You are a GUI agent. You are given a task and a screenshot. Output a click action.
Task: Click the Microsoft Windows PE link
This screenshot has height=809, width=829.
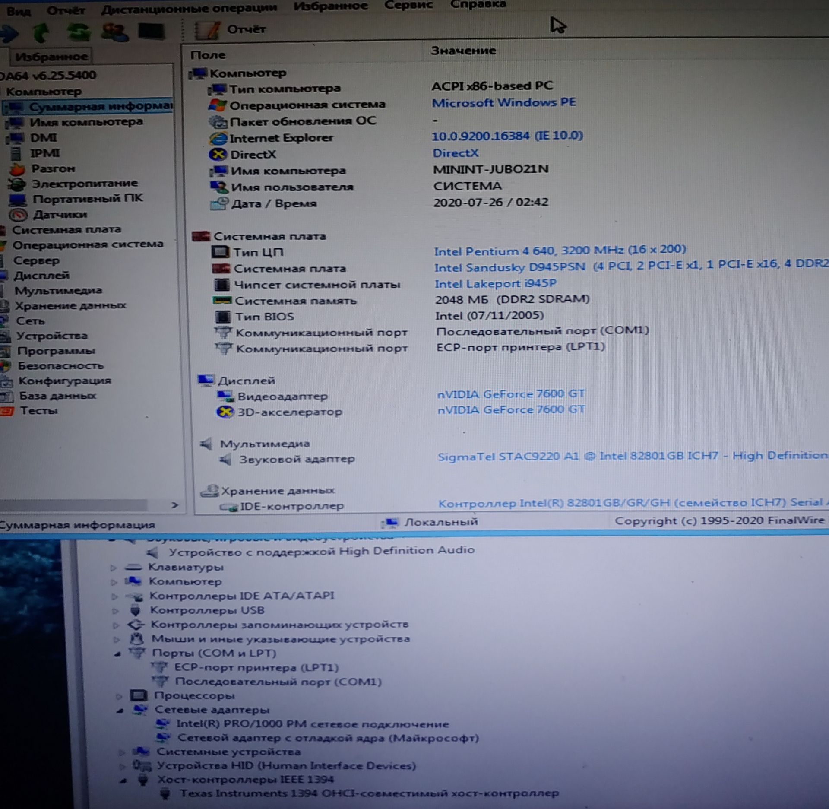(x=504, y=102)
